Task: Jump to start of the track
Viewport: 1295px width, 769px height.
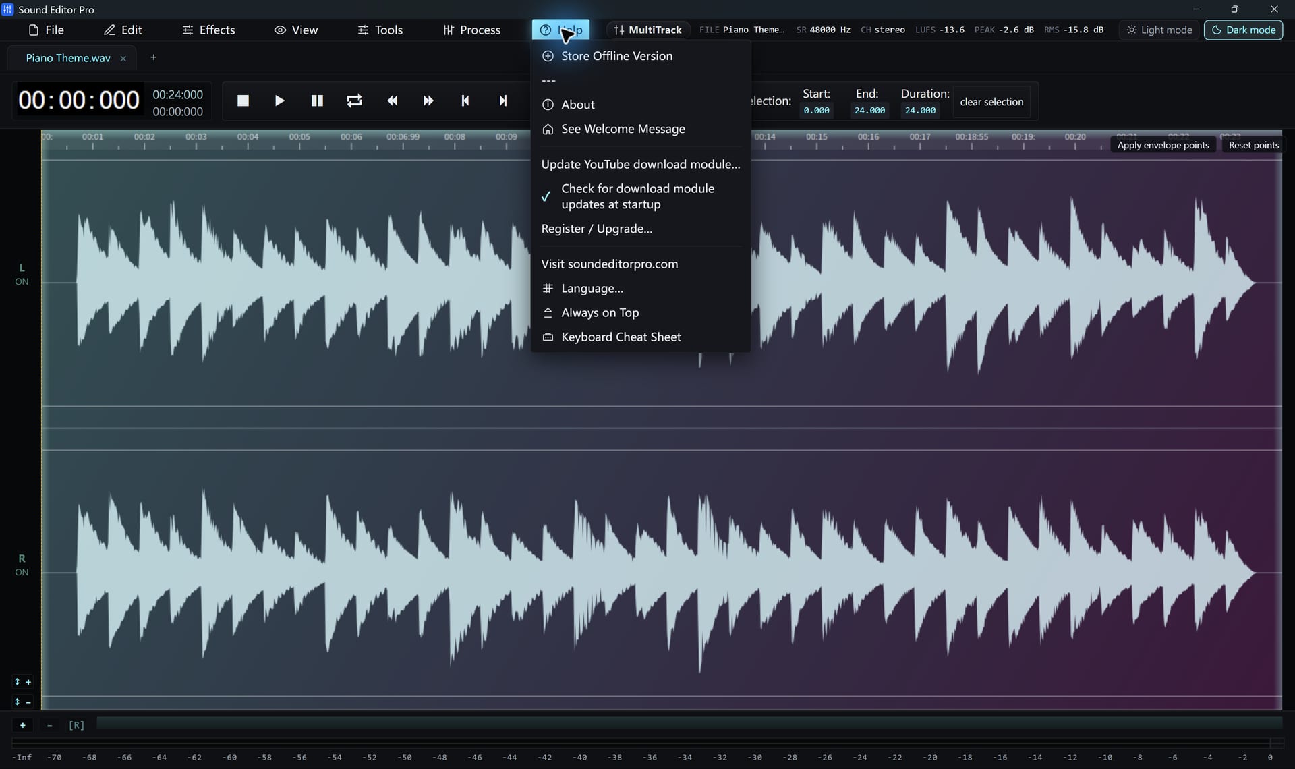Action: 465,101
